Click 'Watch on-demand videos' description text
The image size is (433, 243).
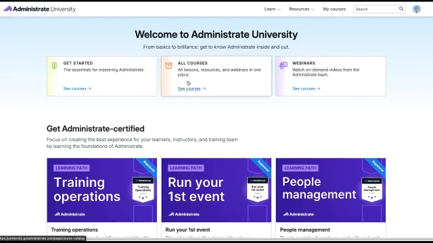tap(326, 72)
